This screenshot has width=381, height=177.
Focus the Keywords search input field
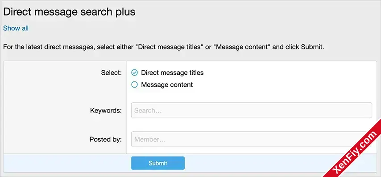click(252, 110)
